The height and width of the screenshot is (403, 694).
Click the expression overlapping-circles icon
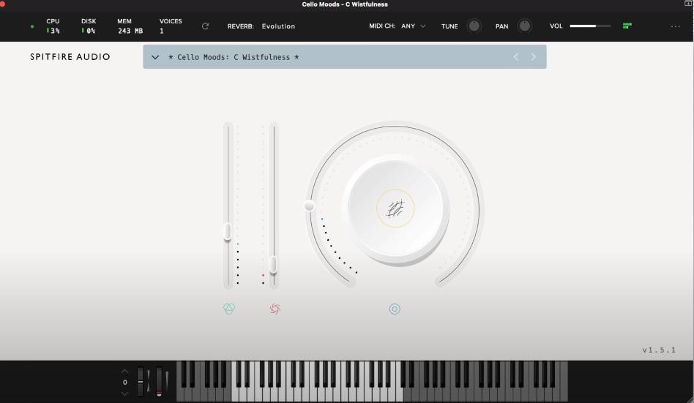[x=229, y=309]
